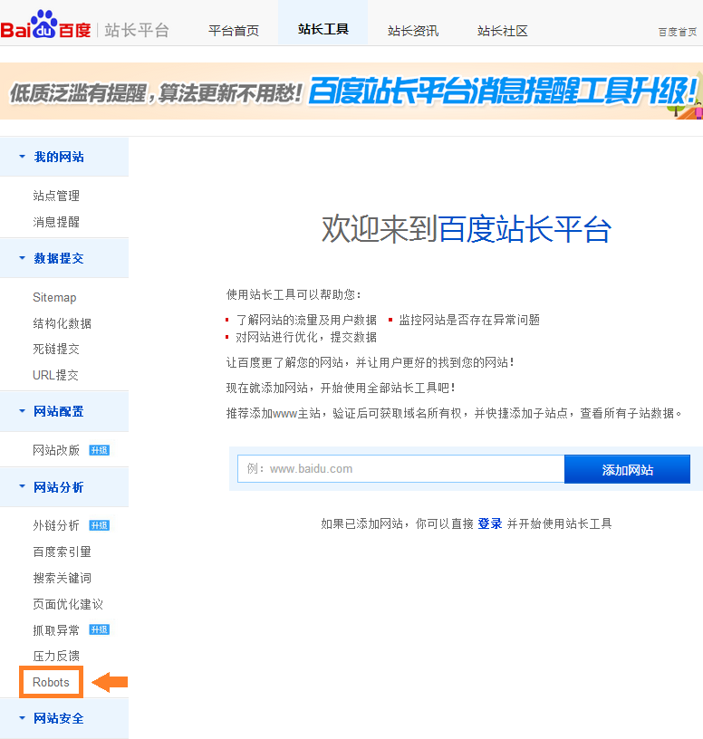Click the 升级 badge beside 外链分析
The height and width of the screenshot is (739, 703).
pyautogui.click(x=99, y=525)
